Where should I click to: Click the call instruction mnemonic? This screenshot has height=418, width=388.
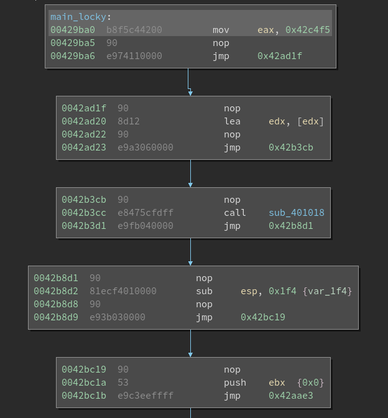[235, 213]
